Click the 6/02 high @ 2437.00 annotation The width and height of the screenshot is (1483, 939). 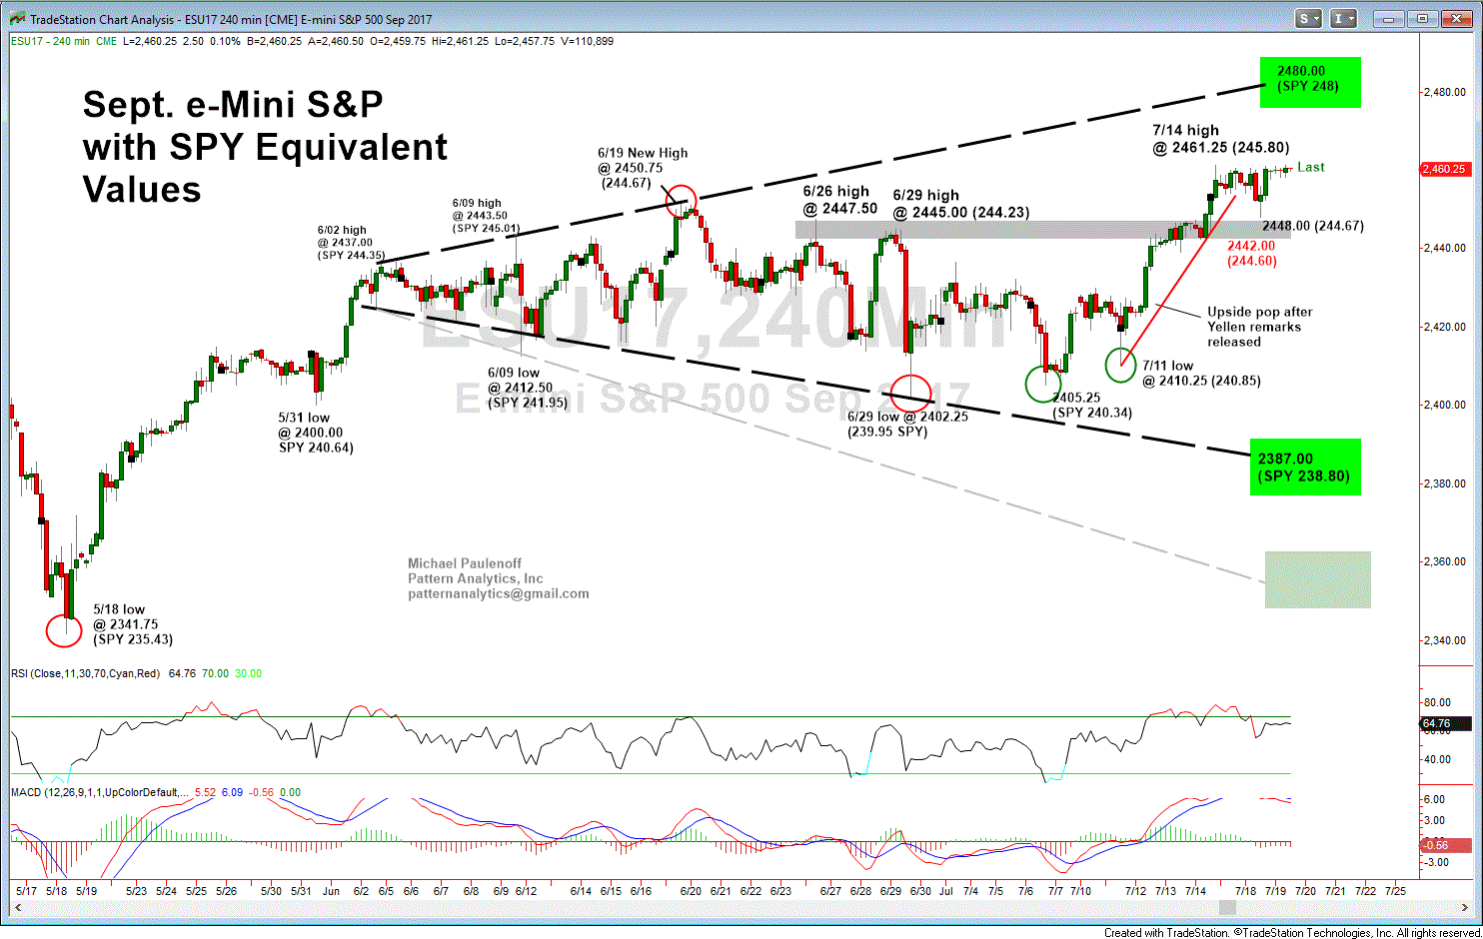tap(351, 243)
